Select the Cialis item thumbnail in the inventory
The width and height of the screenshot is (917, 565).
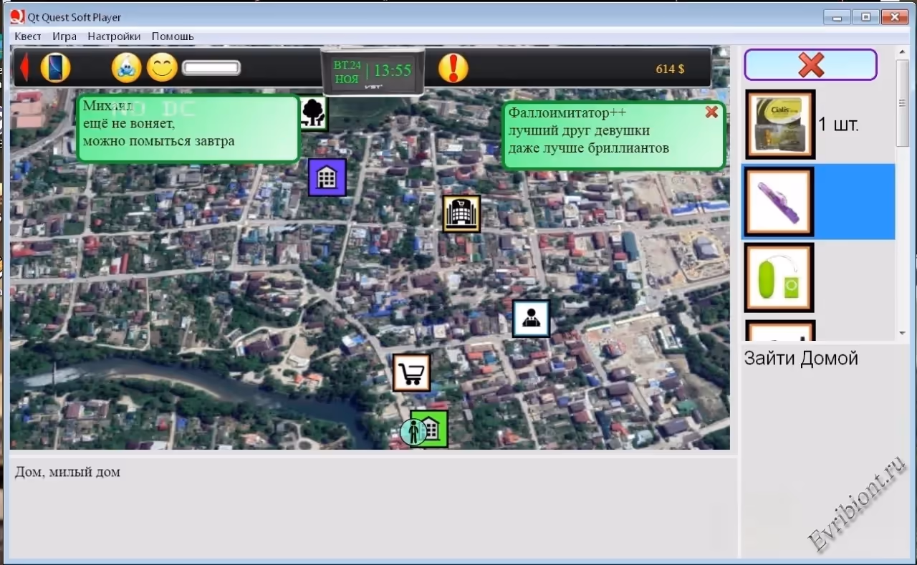point(780,125)
